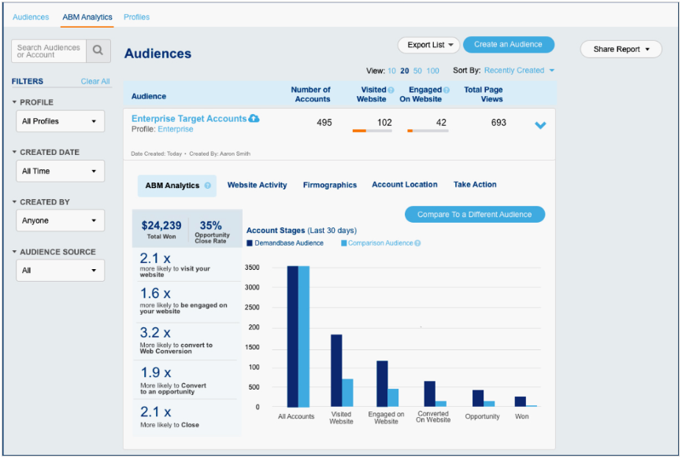Open the Take Action tab
Screen dimensions: 682x458
click(474, 185)
